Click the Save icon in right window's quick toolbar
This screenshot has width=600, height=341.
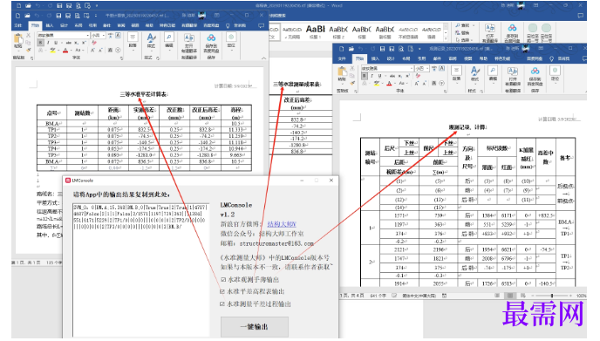[382, 49]
